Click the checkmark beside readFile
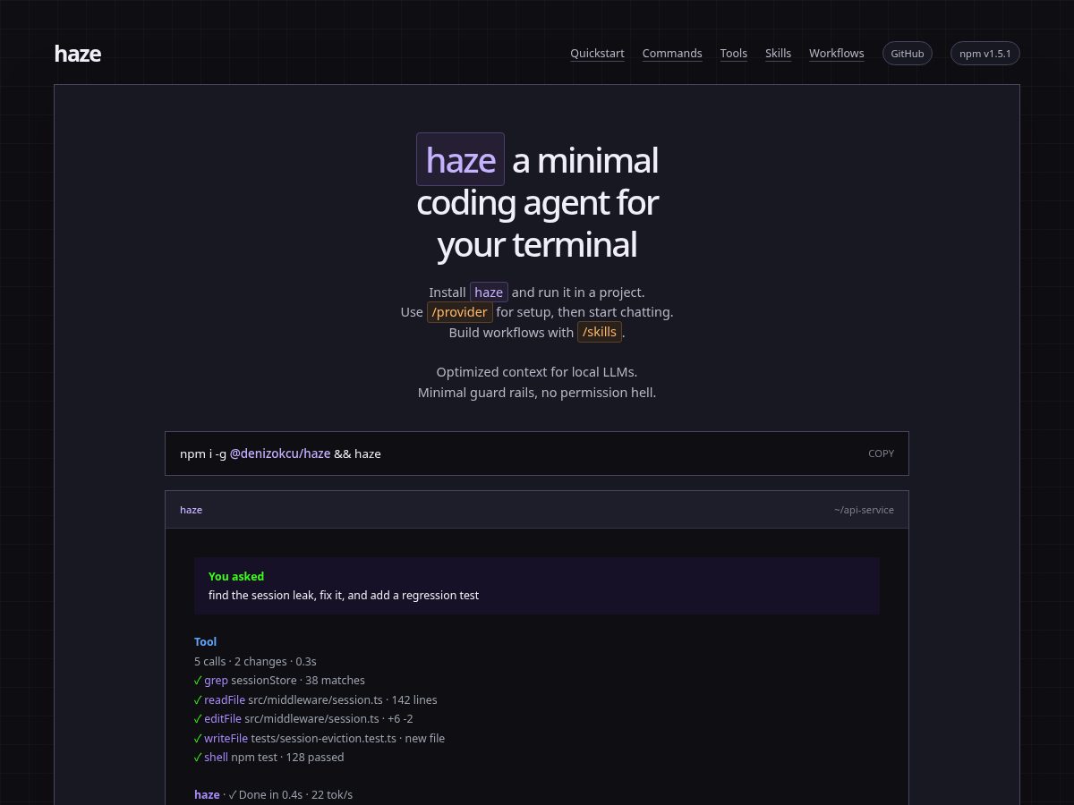The width and height of the screenshot is (1074, 805). 198,699
